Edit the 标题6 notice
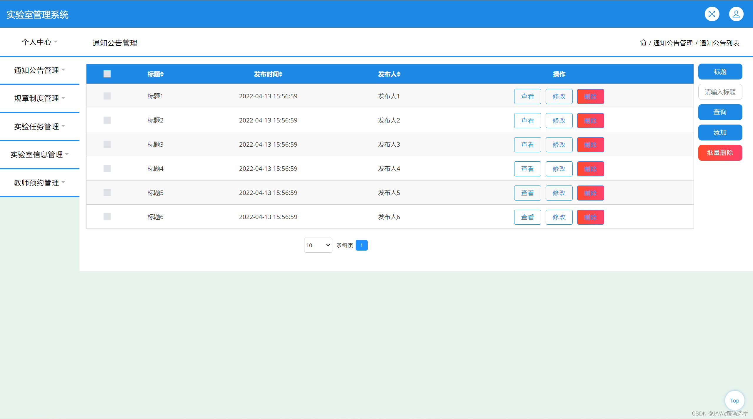This screenshot has width=753, height=419. point(559,217)
